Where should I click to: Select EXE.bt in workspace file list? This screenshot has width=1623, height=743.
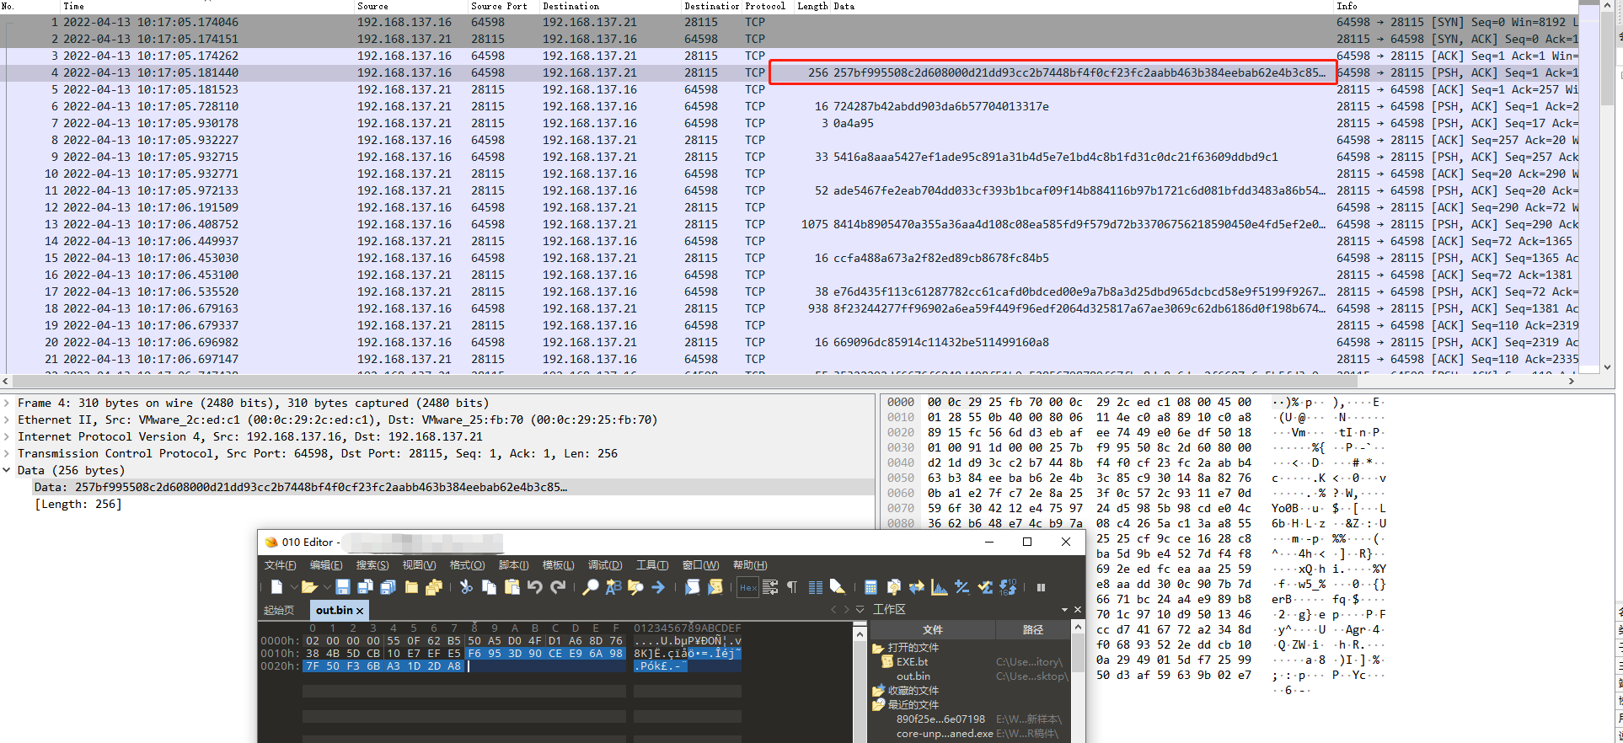(x=912, y=662)
